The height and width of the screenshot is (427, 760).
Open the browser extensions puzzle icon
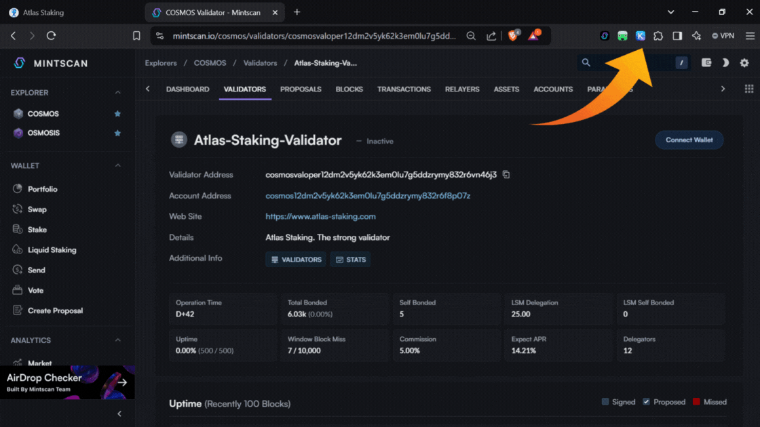[x=658, y=36]
